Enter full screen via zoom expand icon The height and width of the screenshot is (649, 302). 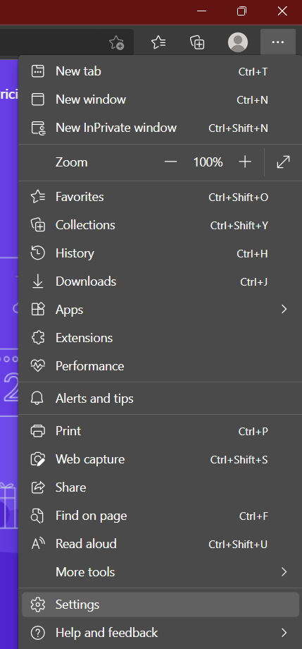pyautogui.click(x=283, y=162)
